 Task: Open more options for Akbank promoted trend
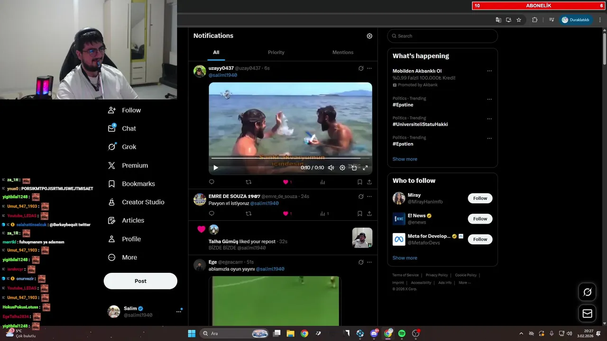click(x=489, y=71)
